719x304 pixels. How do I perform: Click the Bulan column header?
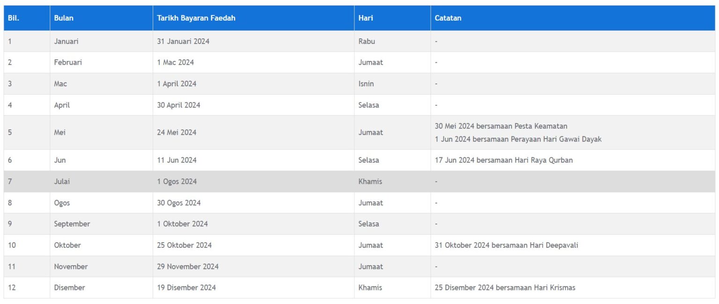click(x=64, y=18)
